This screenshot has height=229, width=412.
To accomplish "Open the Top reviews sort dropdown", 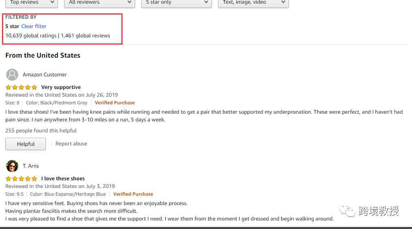I will pyautogui.click(x=32, y=3).
